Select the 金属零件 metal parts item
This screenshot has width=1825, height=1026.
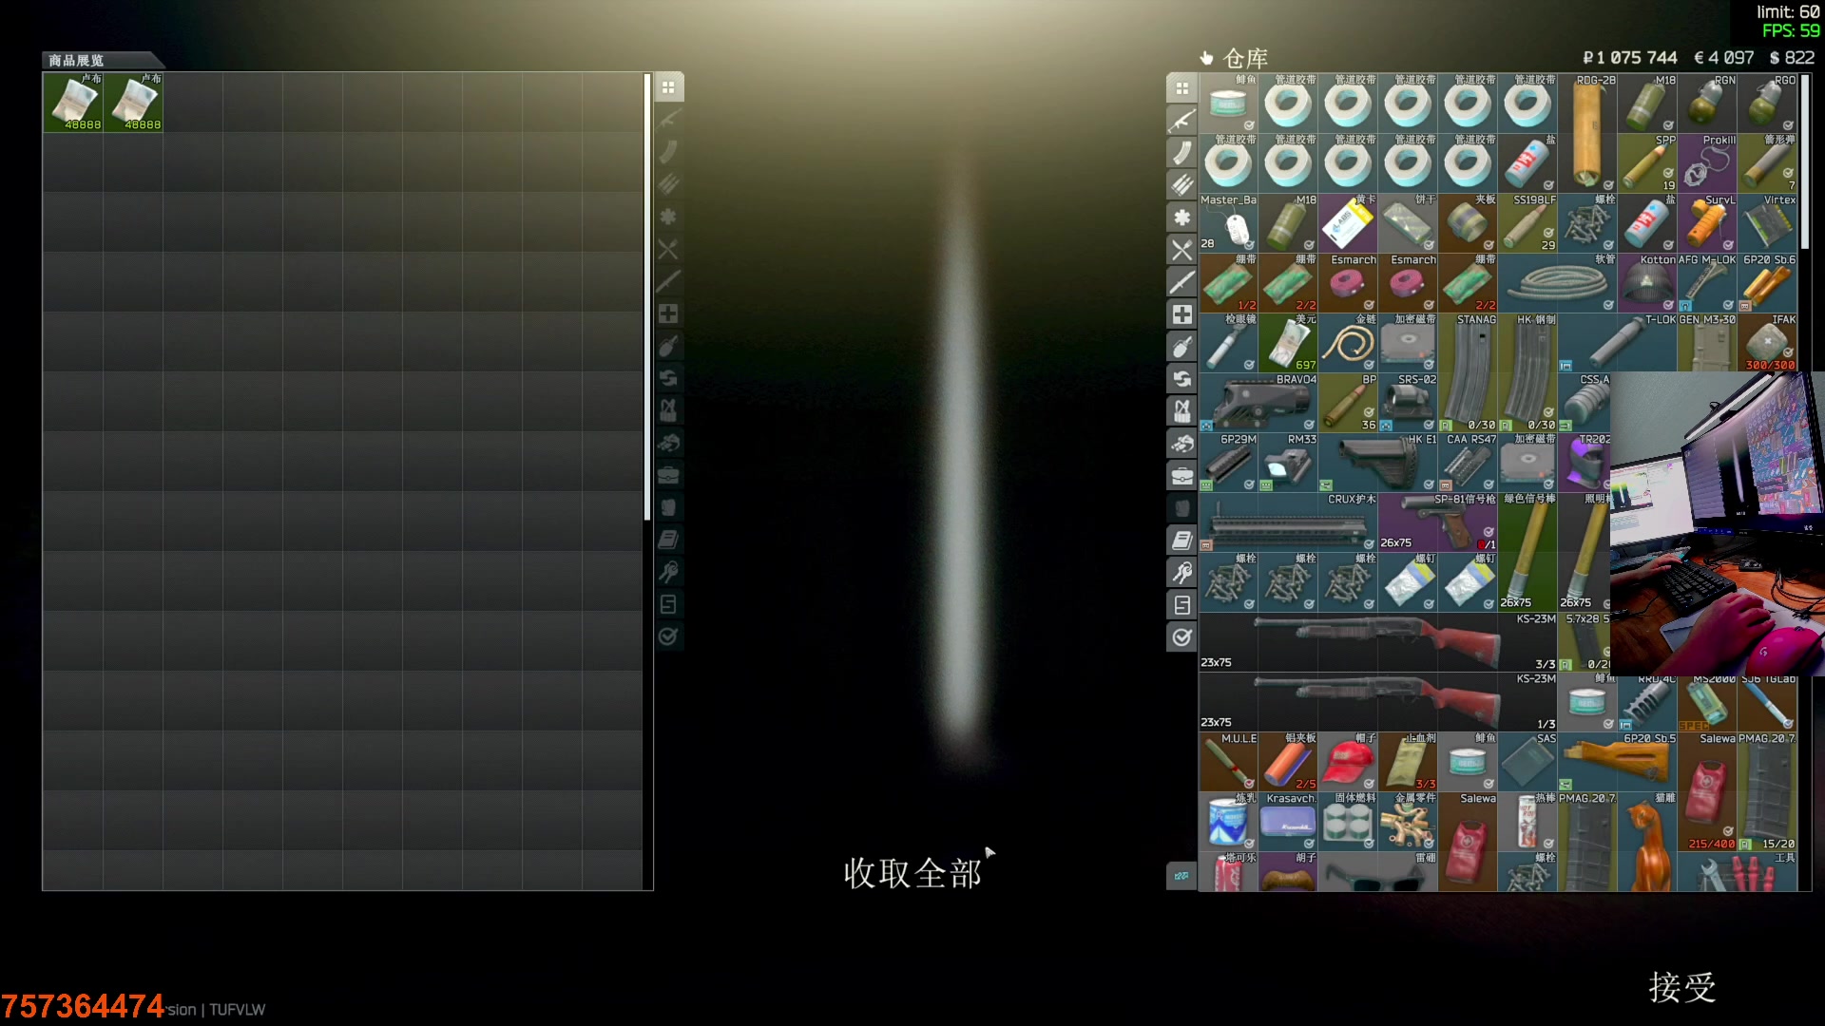click(1408, 822)
